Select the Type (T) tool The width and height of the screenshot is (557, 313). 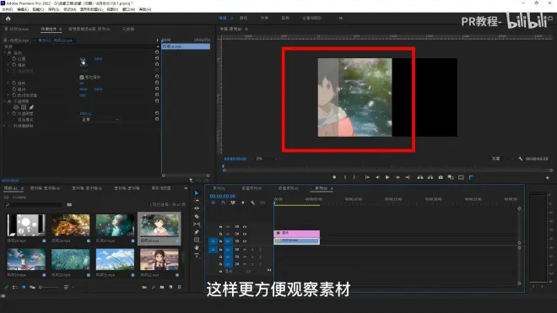click(197, 256)
